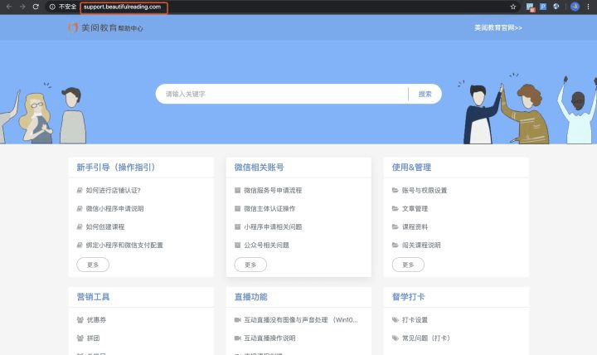This screenshot has width=597, height=355.
Task: Open the 微信服务号申请流程 article
Action: pyautogui.click(x=273, y=191)
